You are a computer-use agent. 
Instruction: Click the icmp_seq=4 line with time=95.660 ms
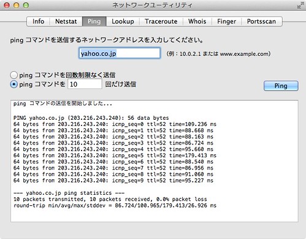113,149
